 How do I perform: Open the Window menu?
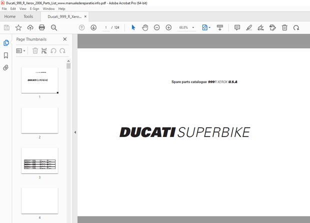point(48,8)
